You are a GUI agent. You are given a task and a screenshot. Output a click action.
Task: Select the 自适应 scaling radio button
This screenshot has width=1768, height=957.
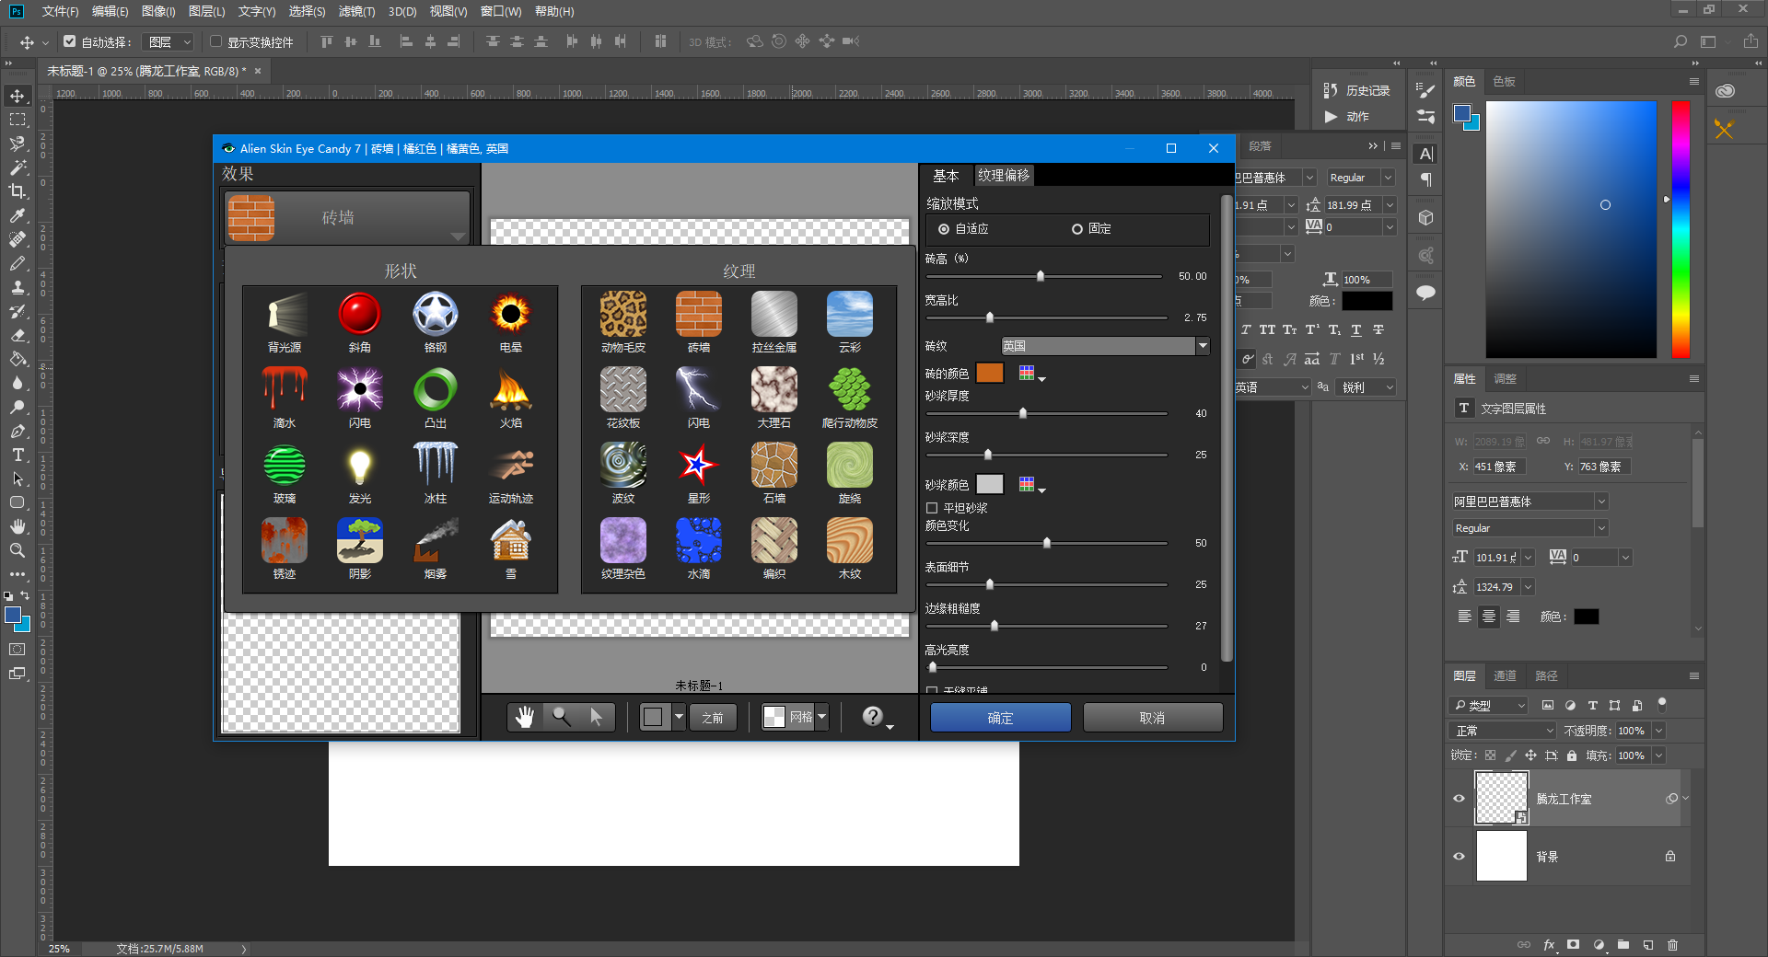pos(944,229)
